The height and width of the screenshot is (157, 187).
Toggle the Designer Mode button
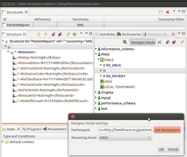coord(143,42)
